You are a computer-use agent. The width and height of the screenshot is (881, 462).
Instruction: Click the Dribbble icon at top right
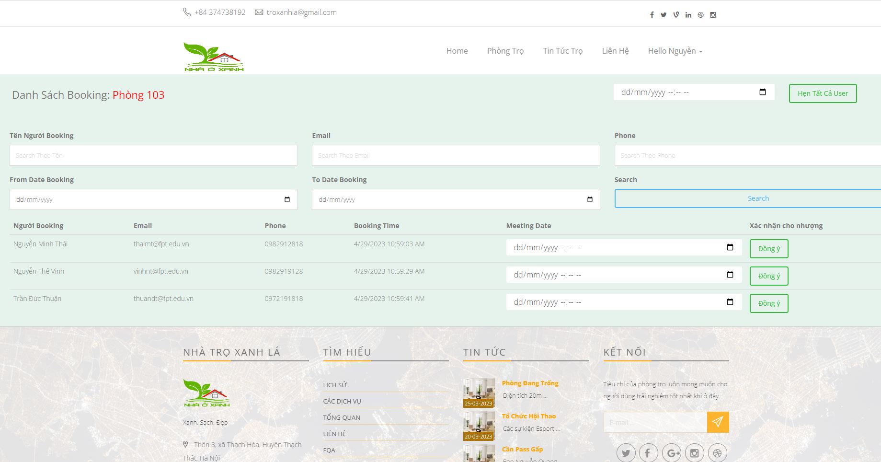click(701, 15)
